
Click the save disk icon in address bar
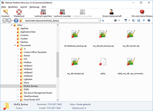(139, 20)
